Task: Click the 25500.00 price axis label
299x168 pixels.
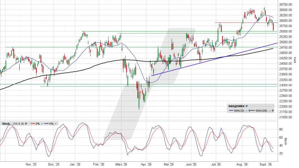Action: tap(285, 31)
